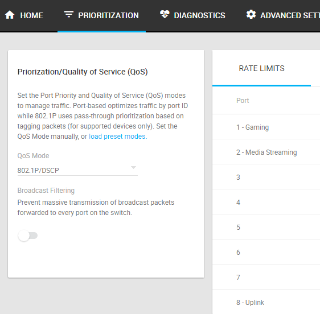Choose port 3 row in list

tap(266, 177)
